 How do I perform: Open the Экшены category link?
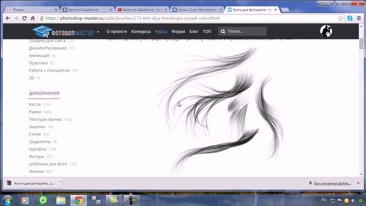(37, 127)
